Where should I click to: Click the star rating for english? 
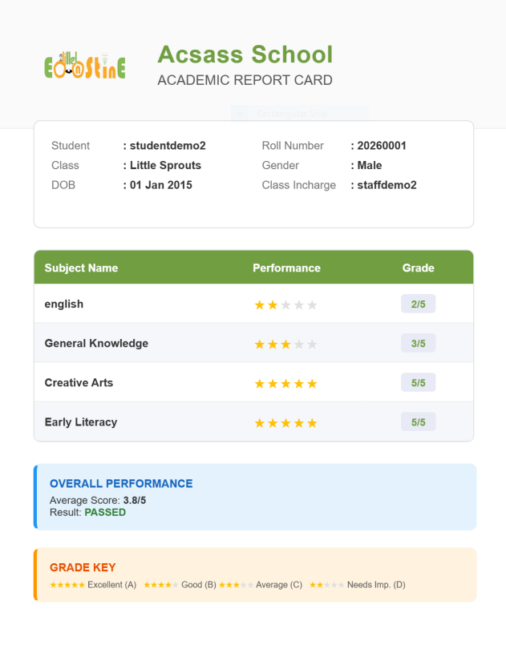(x=285, y=305)
